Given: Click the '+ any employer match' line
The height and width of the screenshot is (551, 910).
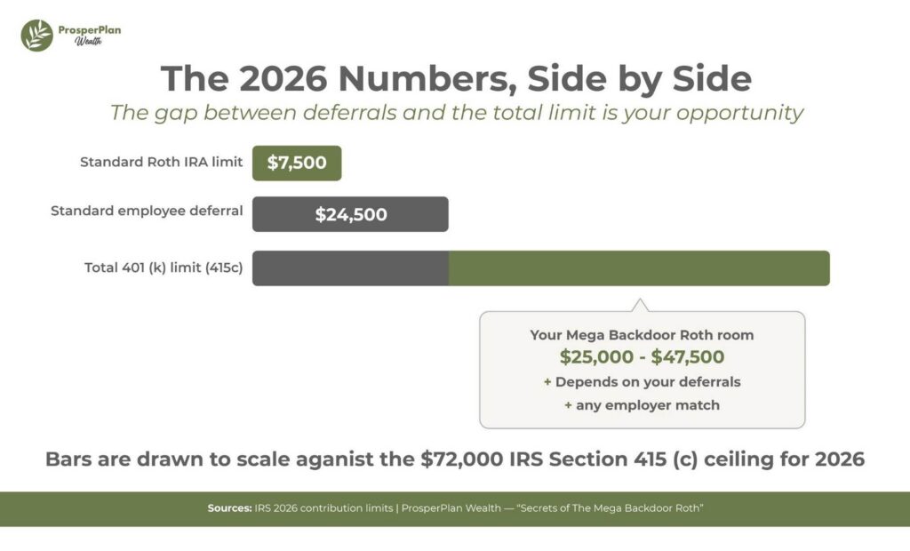Looking at the screenshot, I should coord(642,405).
